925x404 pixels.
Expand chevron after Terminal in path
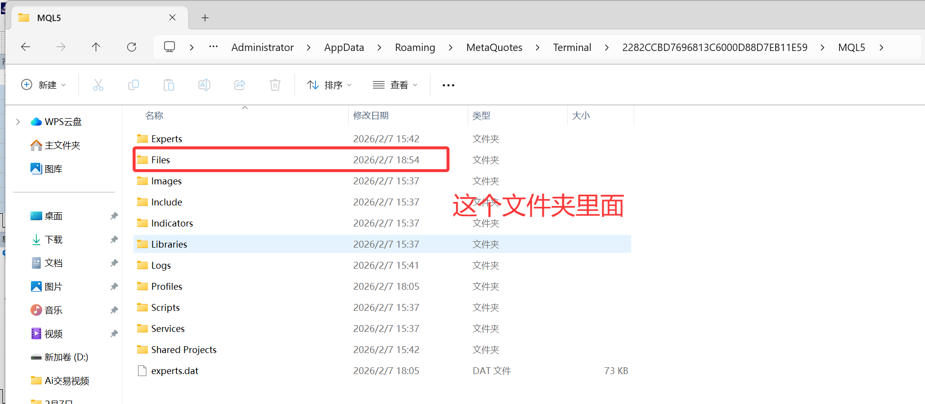(x=607, y=48)
